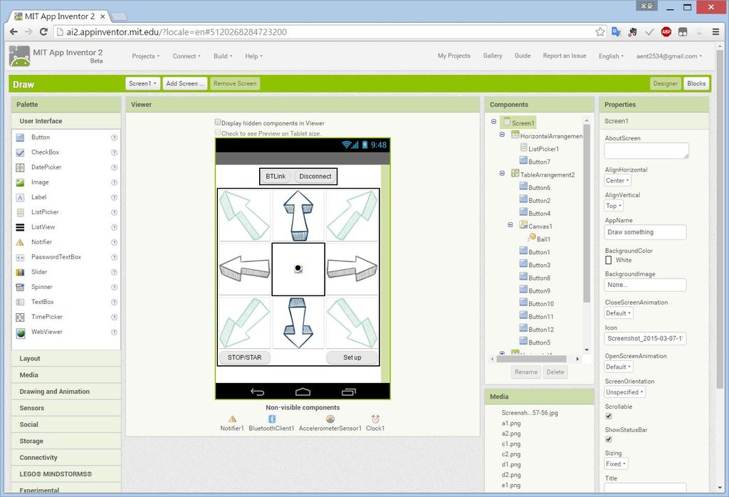Select the BluetoothClient1 non-visible component
Screen dimensions: 729x497
[271, 423]
